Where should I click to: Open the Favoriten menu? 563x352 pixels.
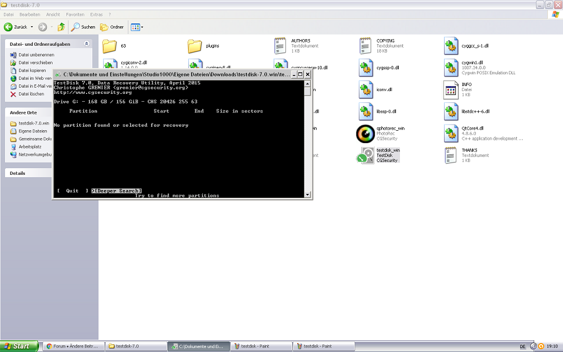pos(75,14)
